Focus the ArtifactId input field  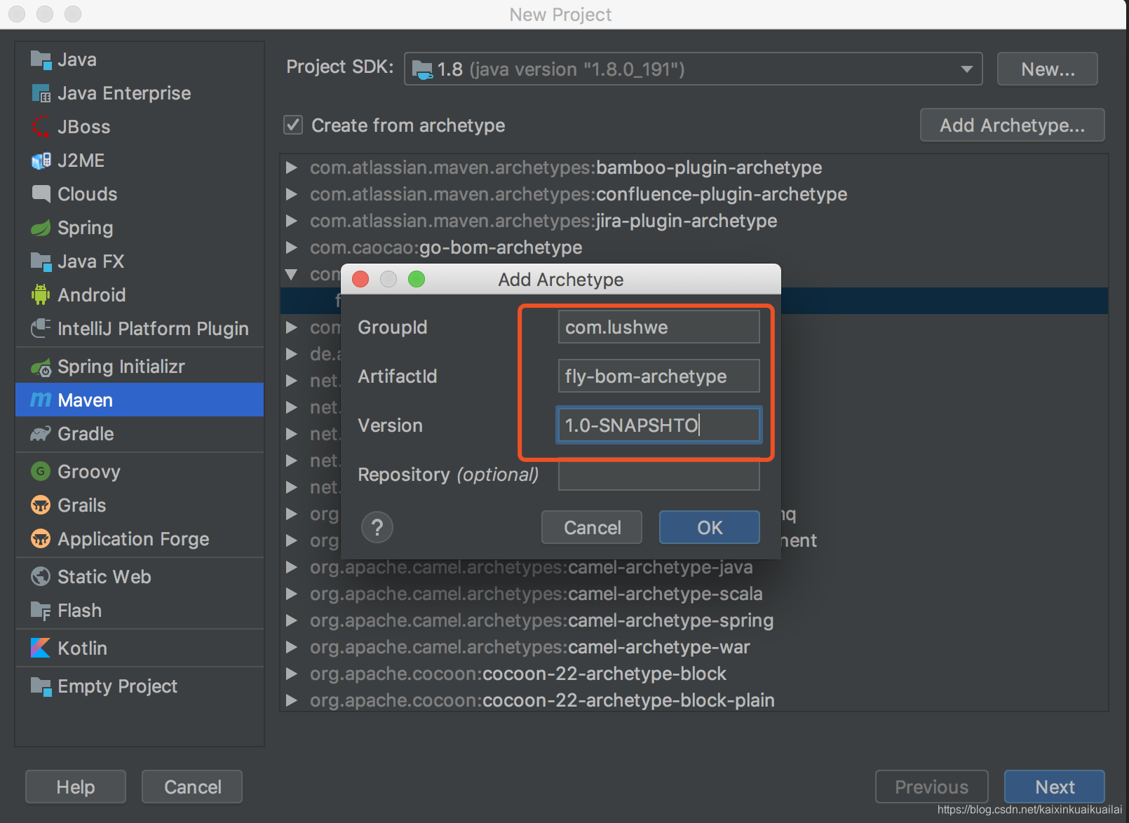tap(658, 376)
